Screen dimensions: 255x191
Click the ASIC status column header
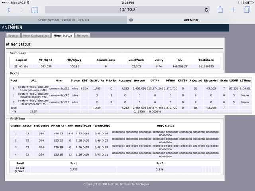click(x=165, y=126)
